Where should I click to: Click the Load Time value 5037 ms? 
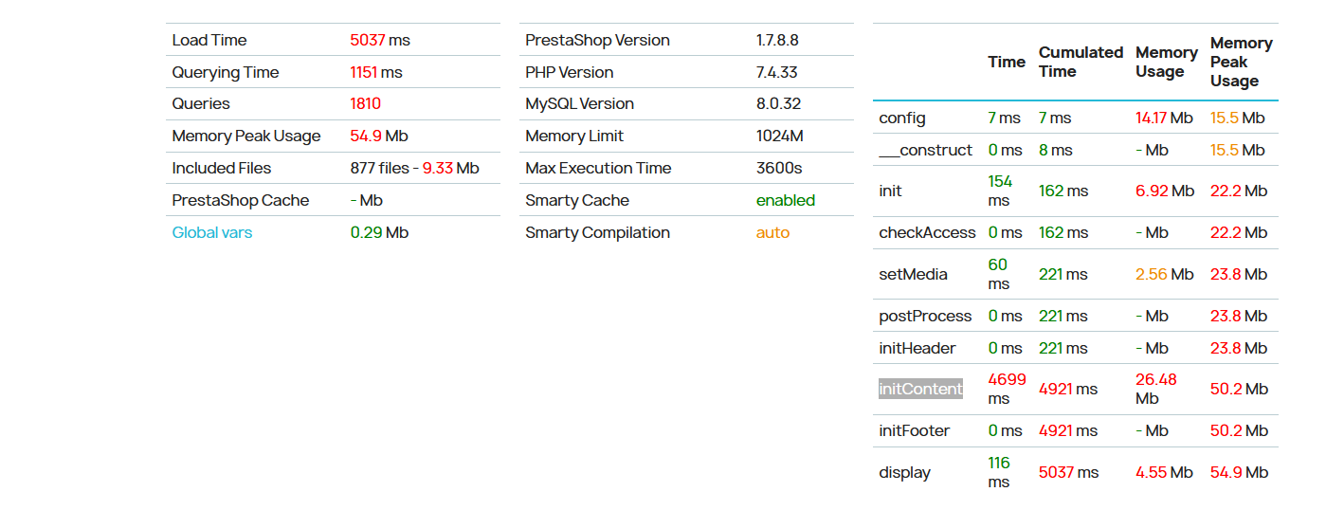(380, 40)
